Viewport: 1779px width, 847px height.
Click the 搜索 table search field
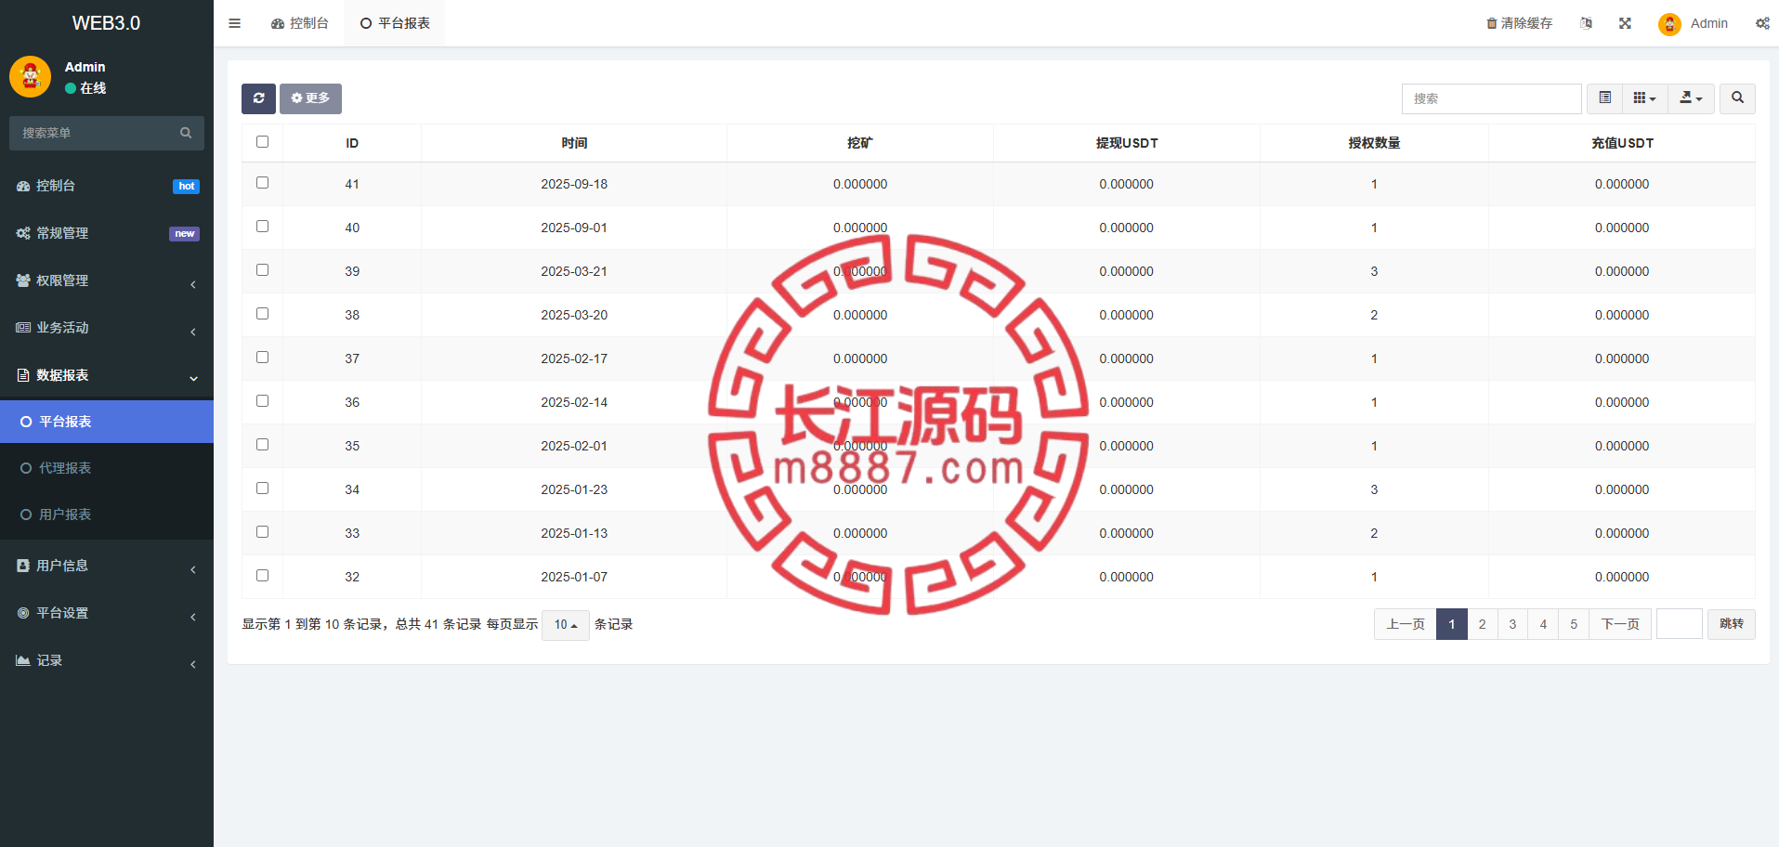[1491, 98]
